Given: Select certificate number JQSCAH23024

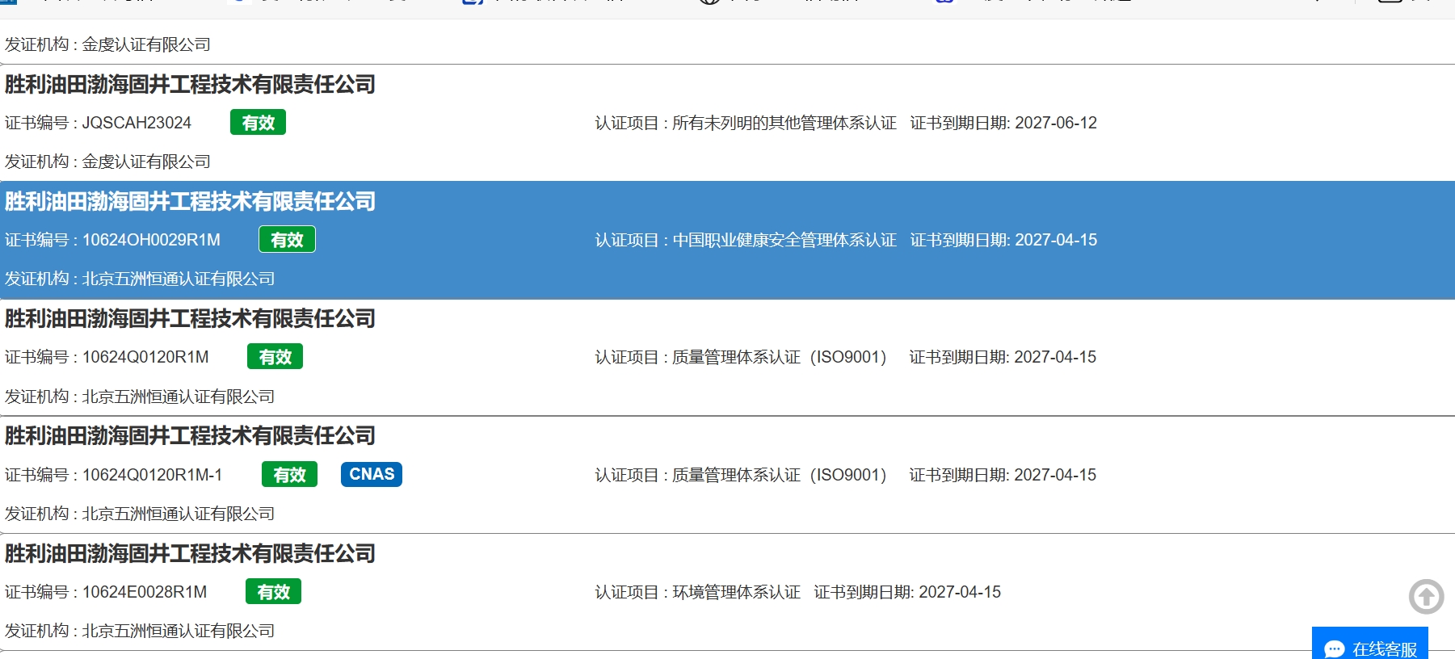Looking at the screenshot, I should pos(137,123).
